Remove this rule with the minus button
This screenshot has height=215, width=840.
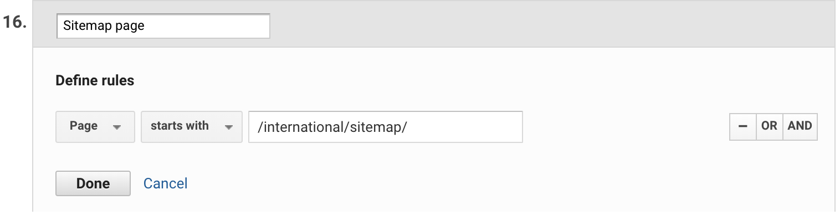point(742,126)
